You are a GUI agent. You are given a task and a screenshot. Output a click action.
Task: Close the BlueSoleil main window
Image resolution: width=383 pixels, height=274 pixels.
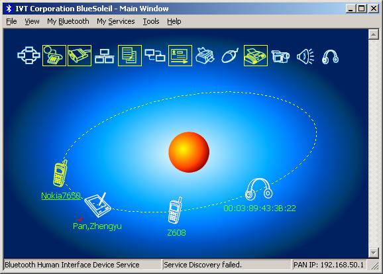374,9
